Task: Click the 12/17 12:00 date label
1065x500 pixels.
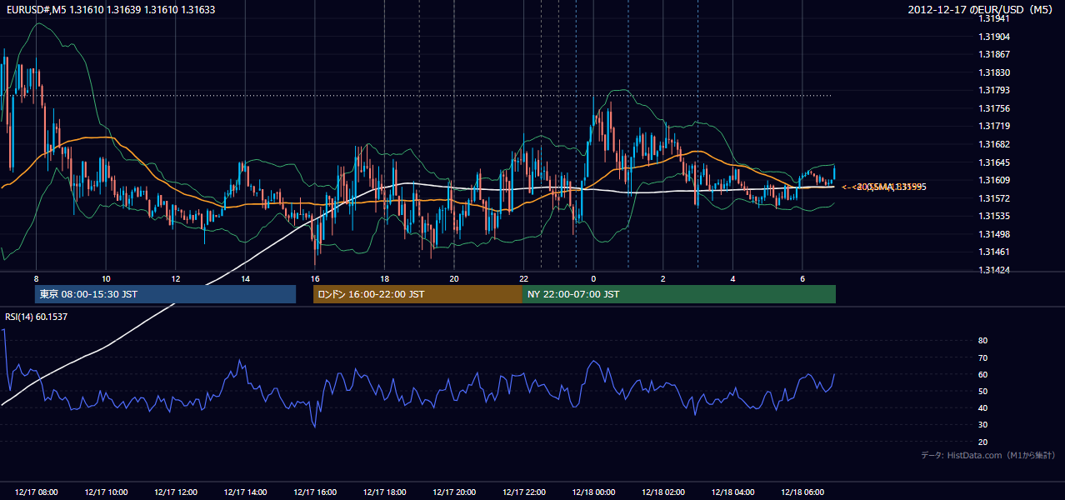Action: coord(176,492)
